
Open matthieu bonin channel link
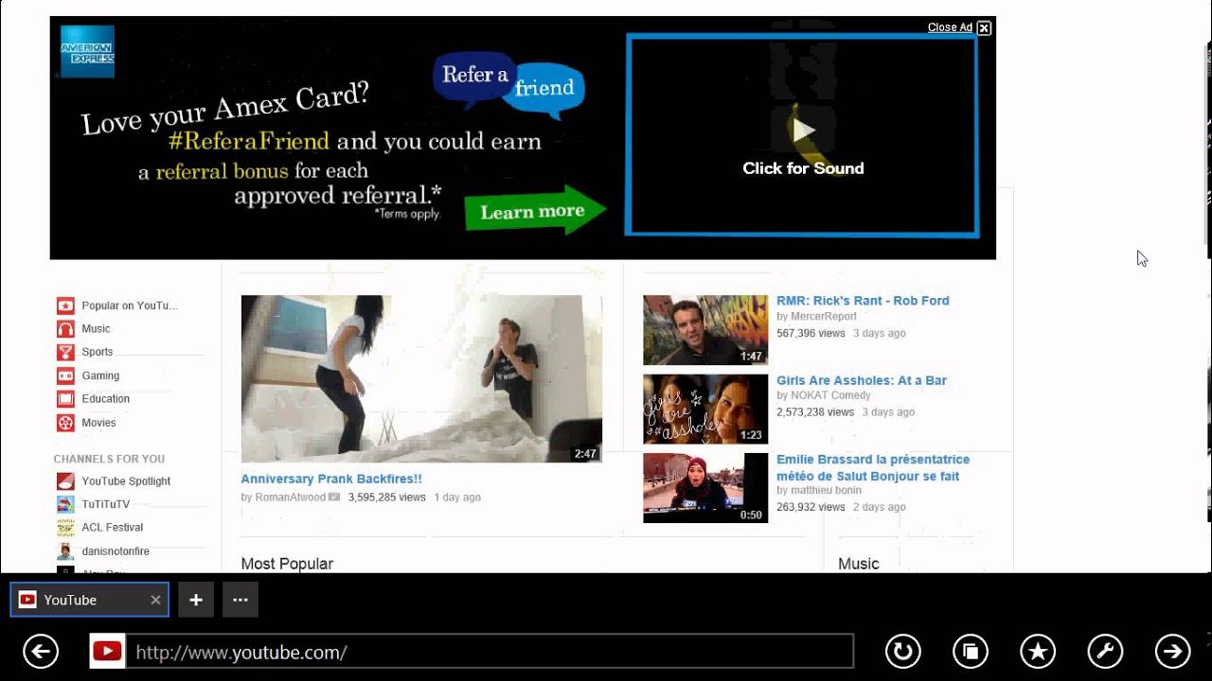tap(827, 491)
